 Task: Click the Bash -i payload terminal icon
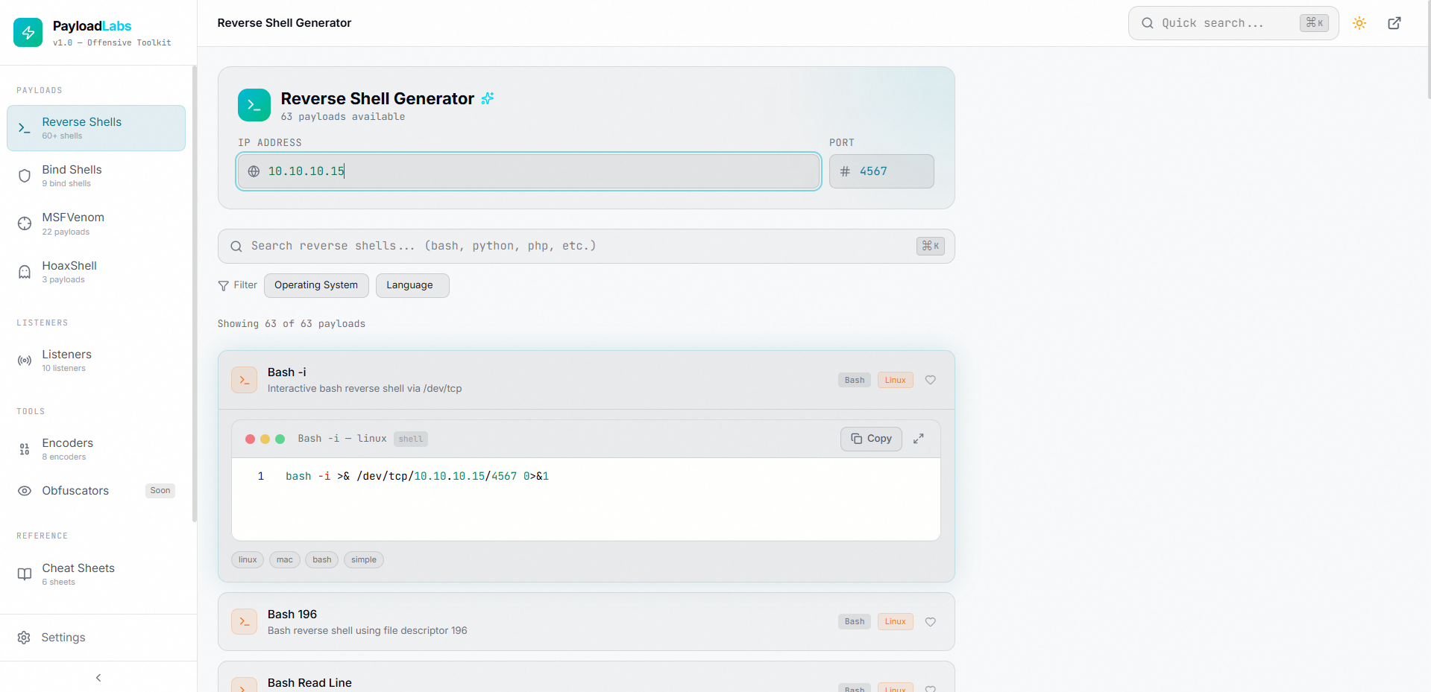click(244, 380)
